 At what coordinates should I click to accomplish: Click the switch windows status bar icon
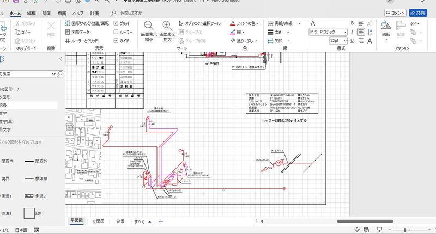(366, 230)
